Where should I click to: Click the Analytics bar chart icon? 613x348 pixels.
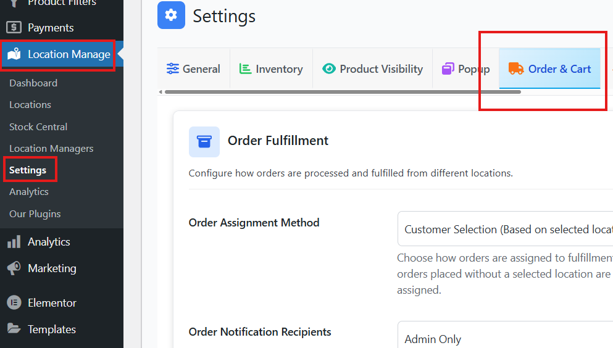pyautogui.click(x=14, y=242)
